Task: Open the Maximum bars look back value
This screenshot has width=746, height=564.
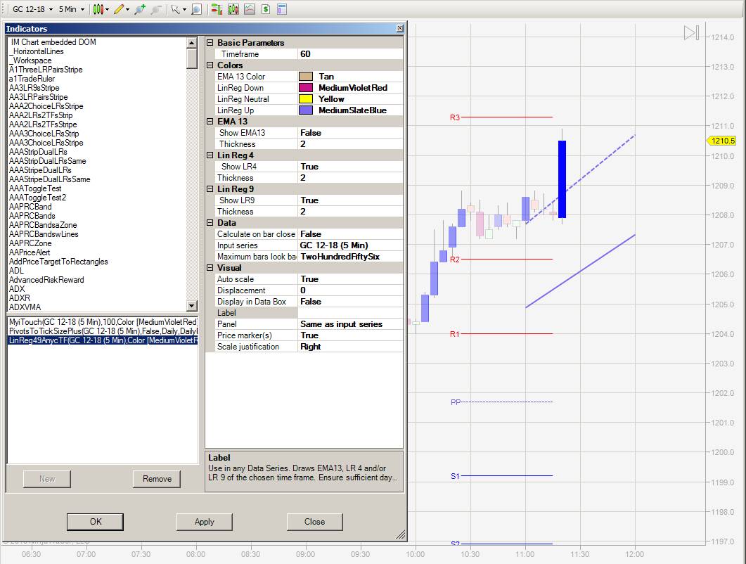Action: pyautogui.click(x=350, y=257)
